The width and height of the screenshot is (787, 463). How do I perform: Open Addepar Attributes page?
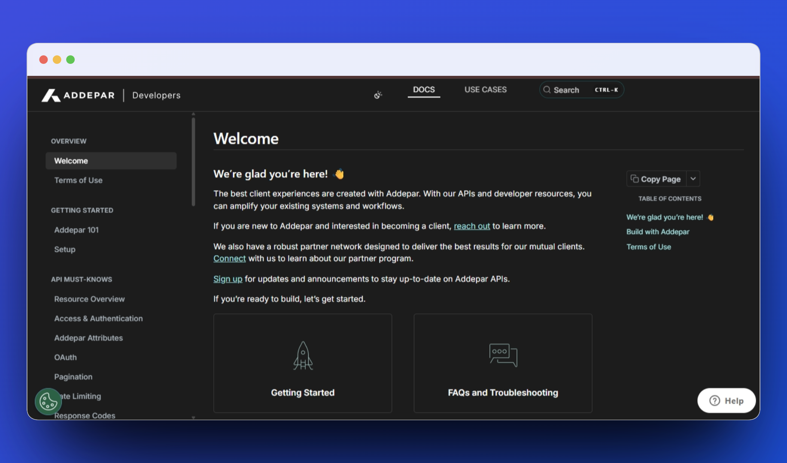point(88,338)
